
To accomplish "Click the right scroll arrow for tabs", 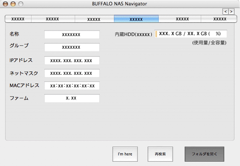I will pyautogui.click(x=231, y=12).
